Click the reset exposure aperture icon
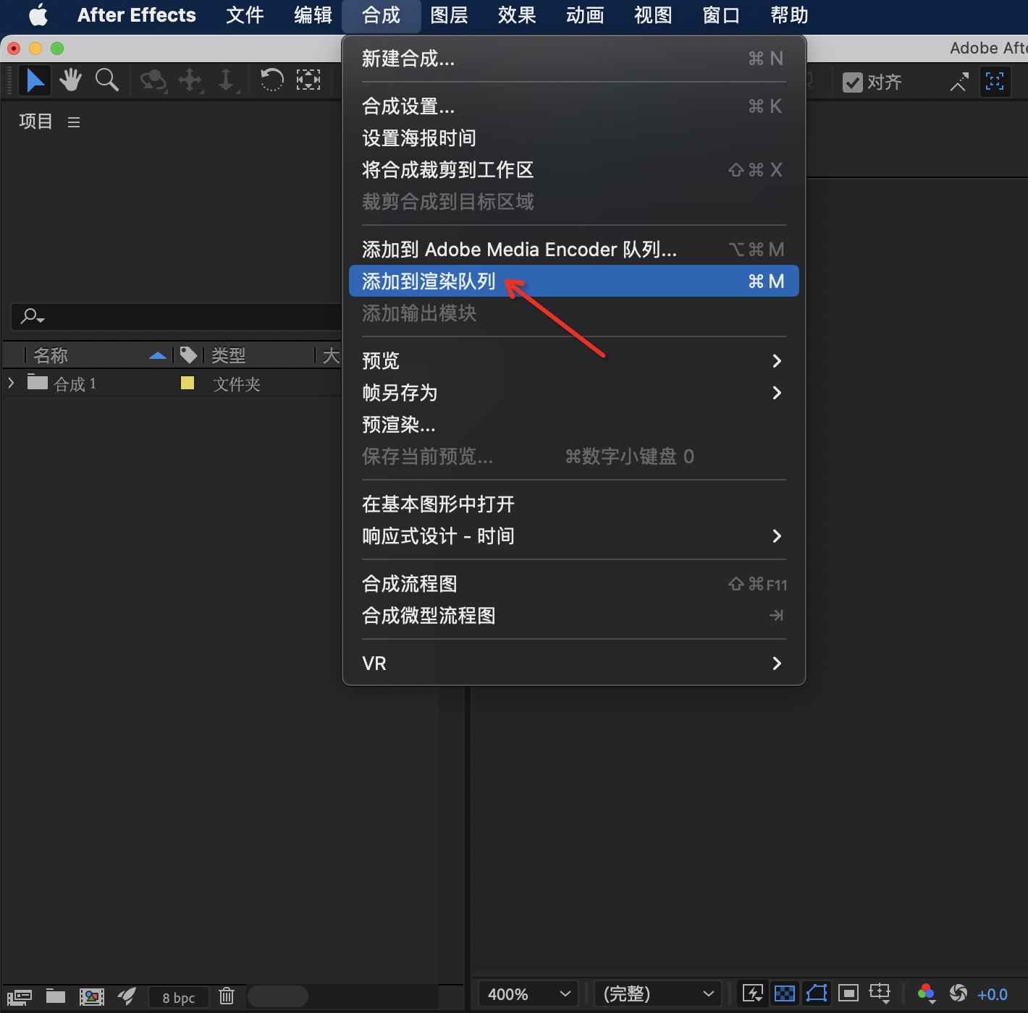This screenshot has height=1013, width=1028. 959,993
